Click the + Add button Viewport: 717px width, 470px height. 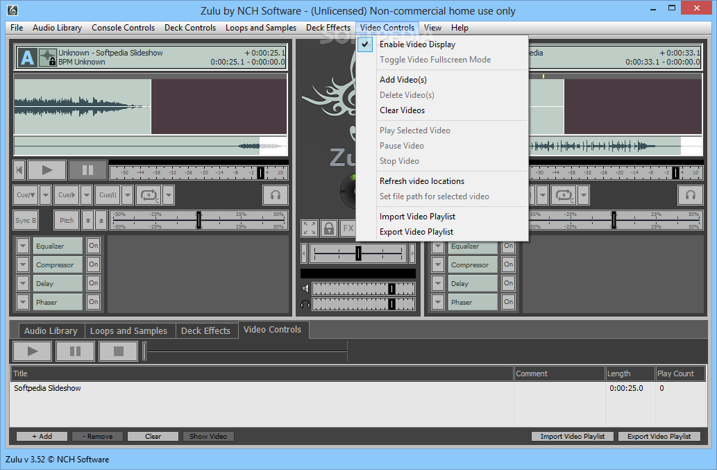pyautogui.click(x=42, y=436)
